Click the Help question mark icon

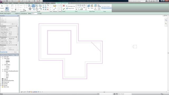click(x=157, y=1)
